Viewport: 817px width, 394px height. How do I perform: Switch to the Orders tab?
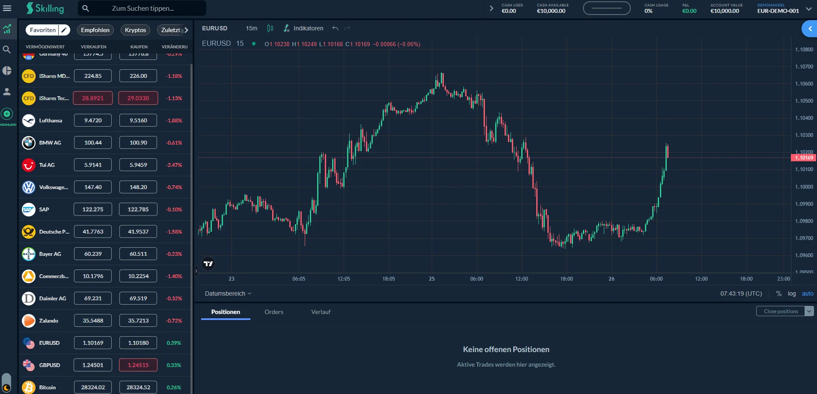point(273,312)
